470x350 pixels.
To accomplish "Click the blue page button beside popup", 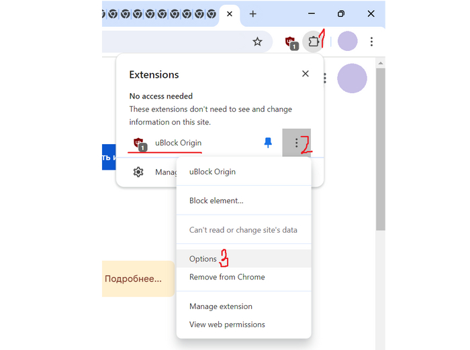I will [109, 157].
